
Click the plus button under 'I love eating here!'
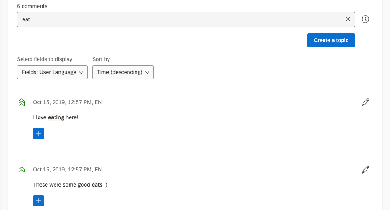39,133
